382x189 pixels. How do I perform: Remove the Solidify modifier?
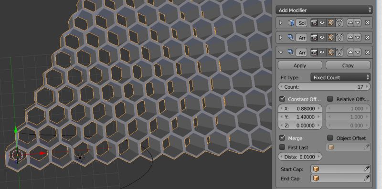tap(368, 23)
